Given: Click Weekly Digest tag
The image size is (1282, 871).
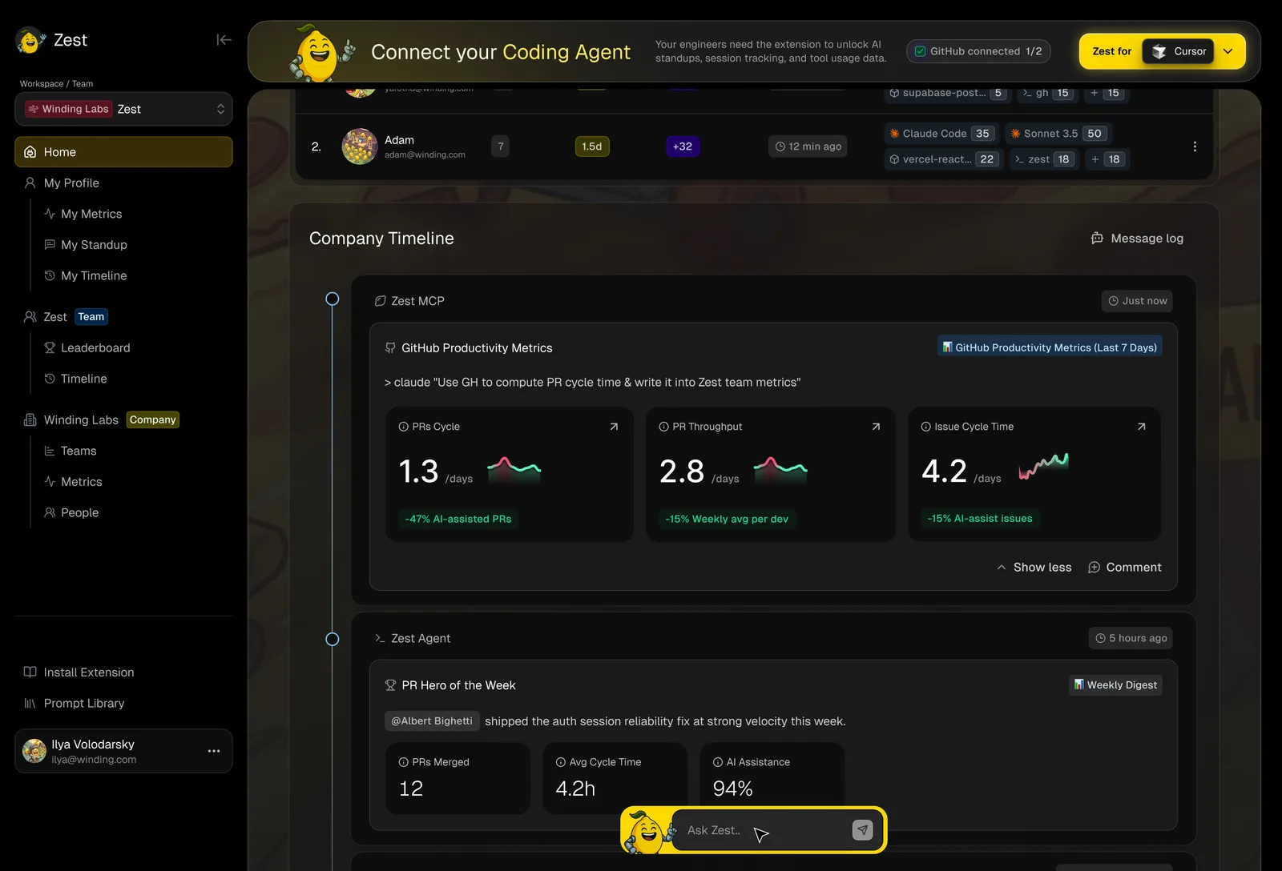Looking at the screenshot, I should click(1115, 685).
